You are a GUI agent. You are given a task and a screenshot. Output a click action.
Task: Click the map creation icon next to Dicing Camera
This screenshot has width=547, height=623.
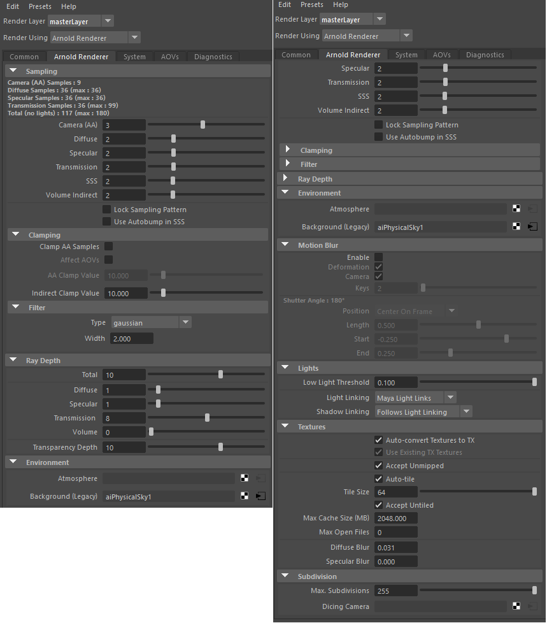tap(516, 606)
